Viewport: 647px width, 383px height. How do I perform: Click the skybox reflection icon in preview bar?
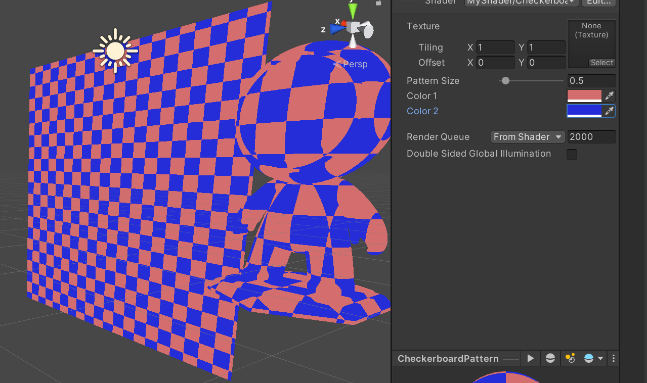[x=589, y=358]
